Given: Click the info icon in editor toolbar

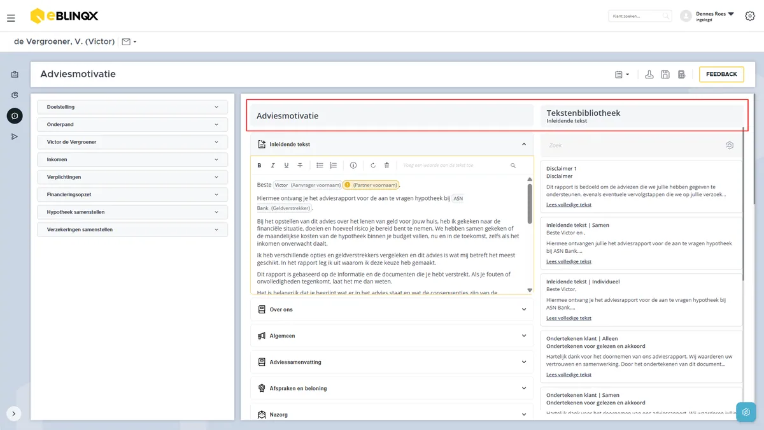Looking at the screenshot, I should pos(353,166).
